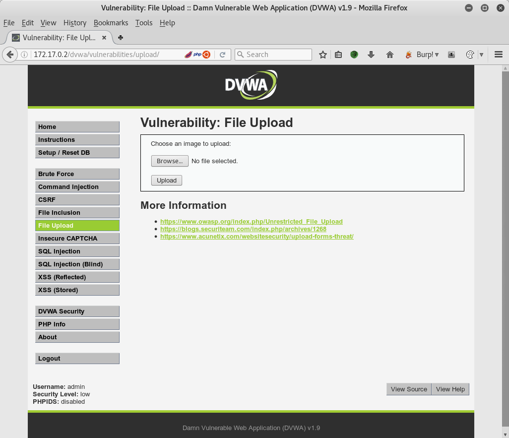
Task: Open the Edit menu
Action: (28, 23)
